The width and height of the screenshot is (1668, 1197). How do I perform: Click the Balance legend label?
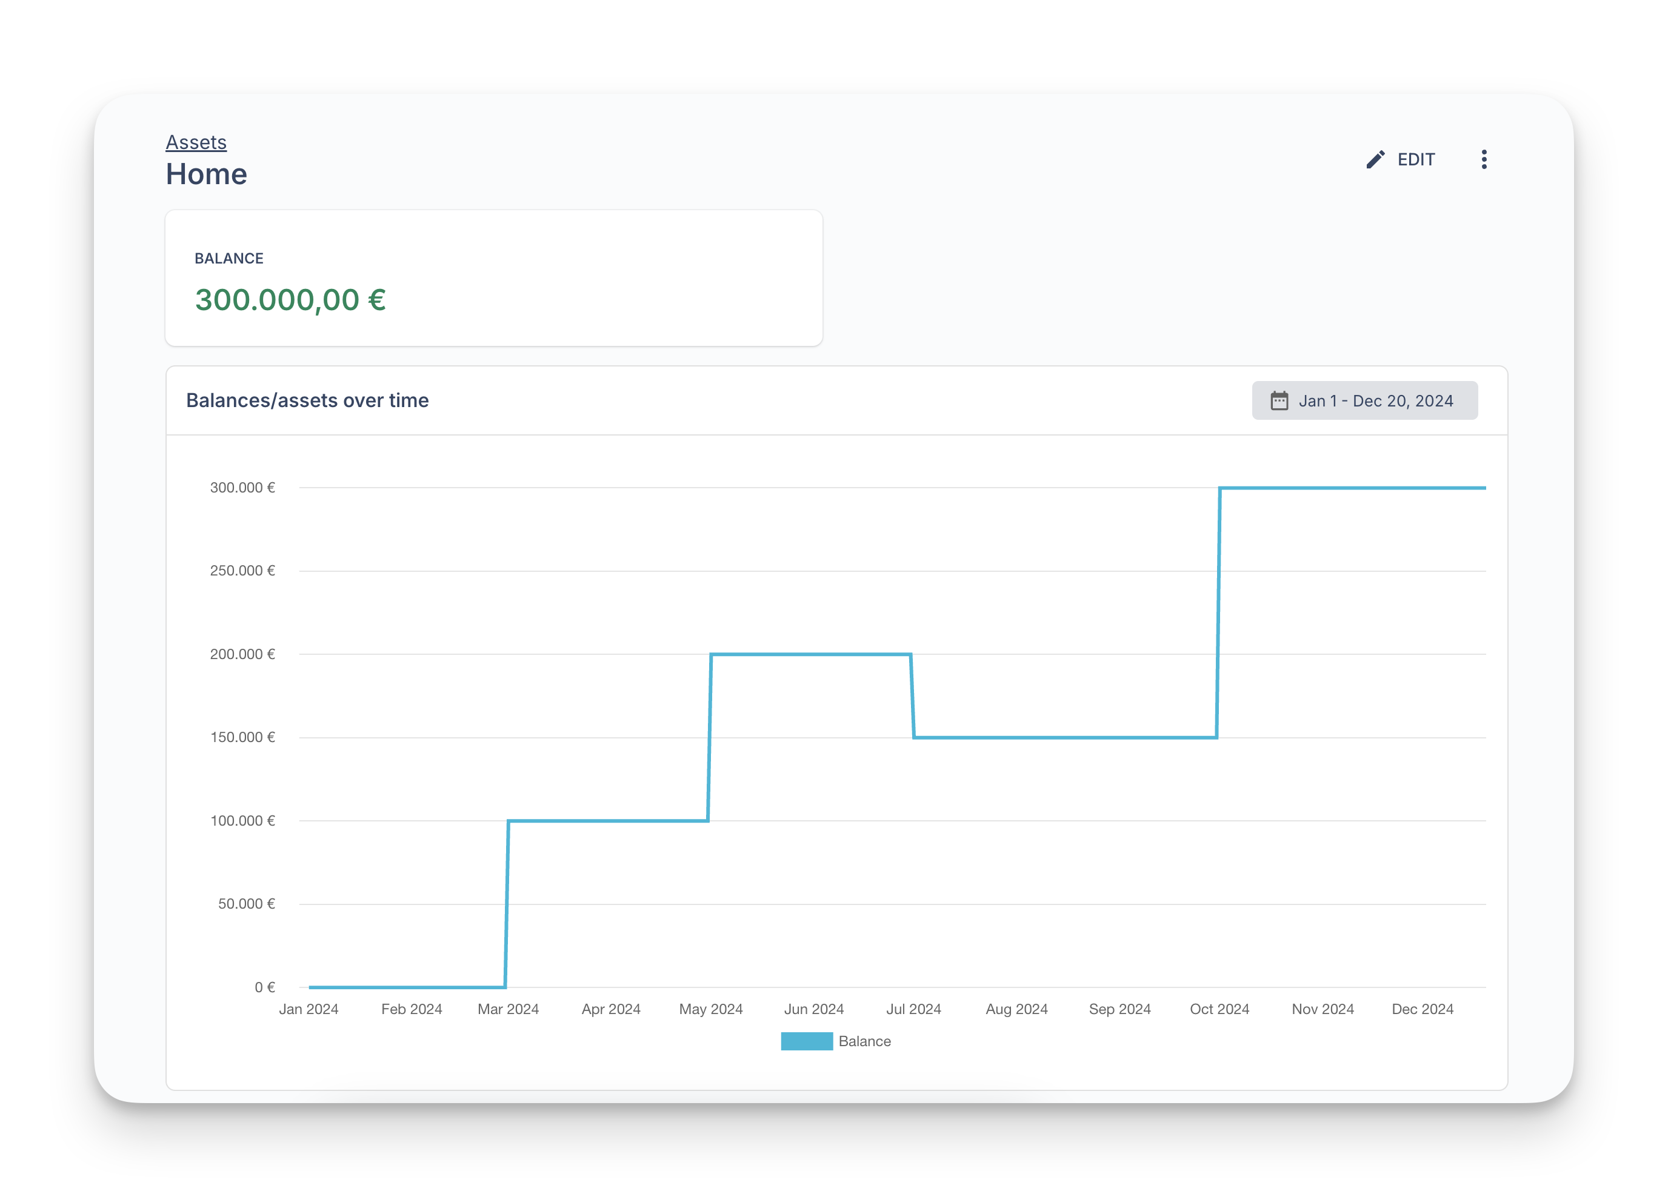864,1041
